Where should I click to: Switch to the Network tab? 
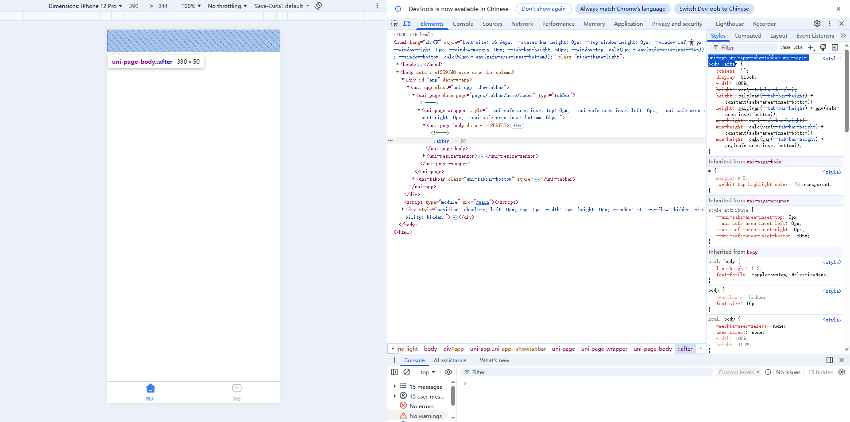pos(522,23)
